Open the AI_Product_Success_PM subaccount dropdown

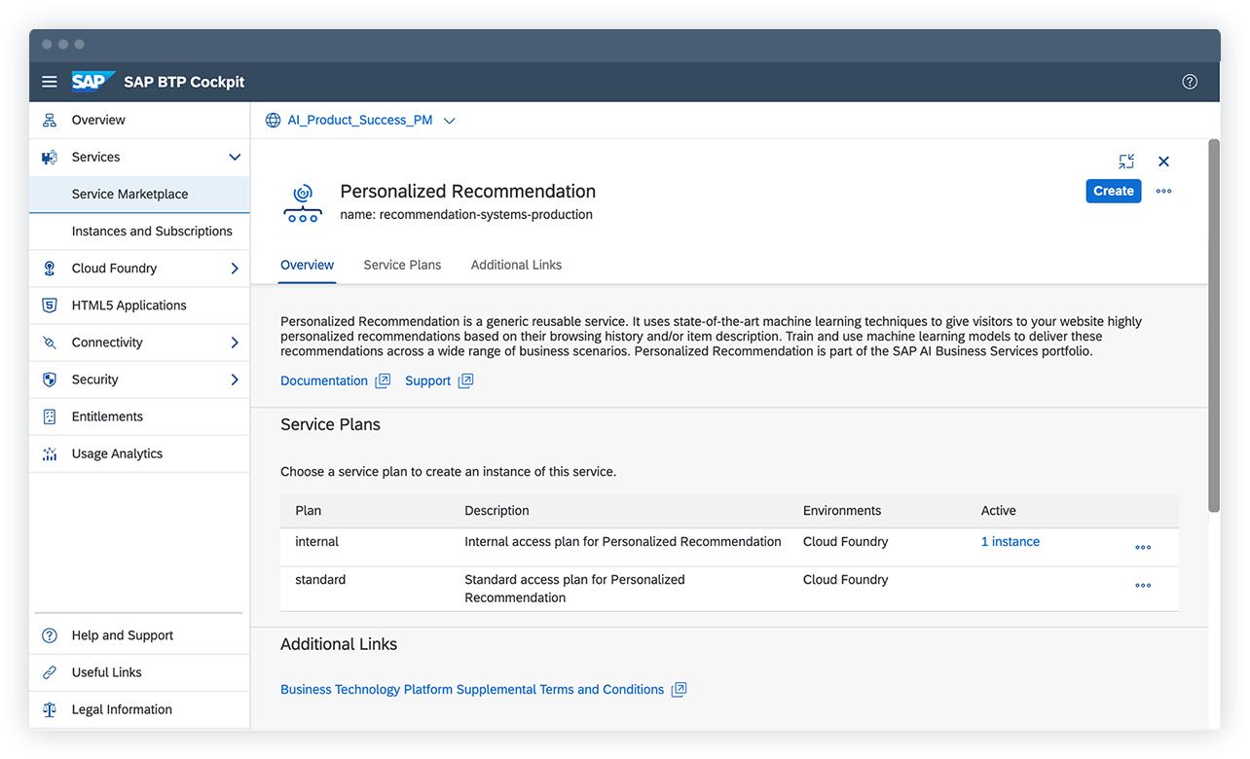click(x=449, y=122)
